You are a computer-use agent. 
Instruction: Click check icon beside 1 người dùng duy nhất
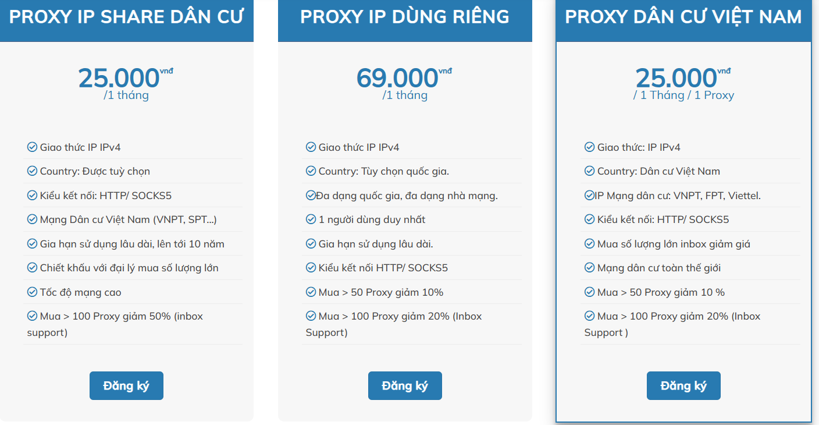point(310,219)
